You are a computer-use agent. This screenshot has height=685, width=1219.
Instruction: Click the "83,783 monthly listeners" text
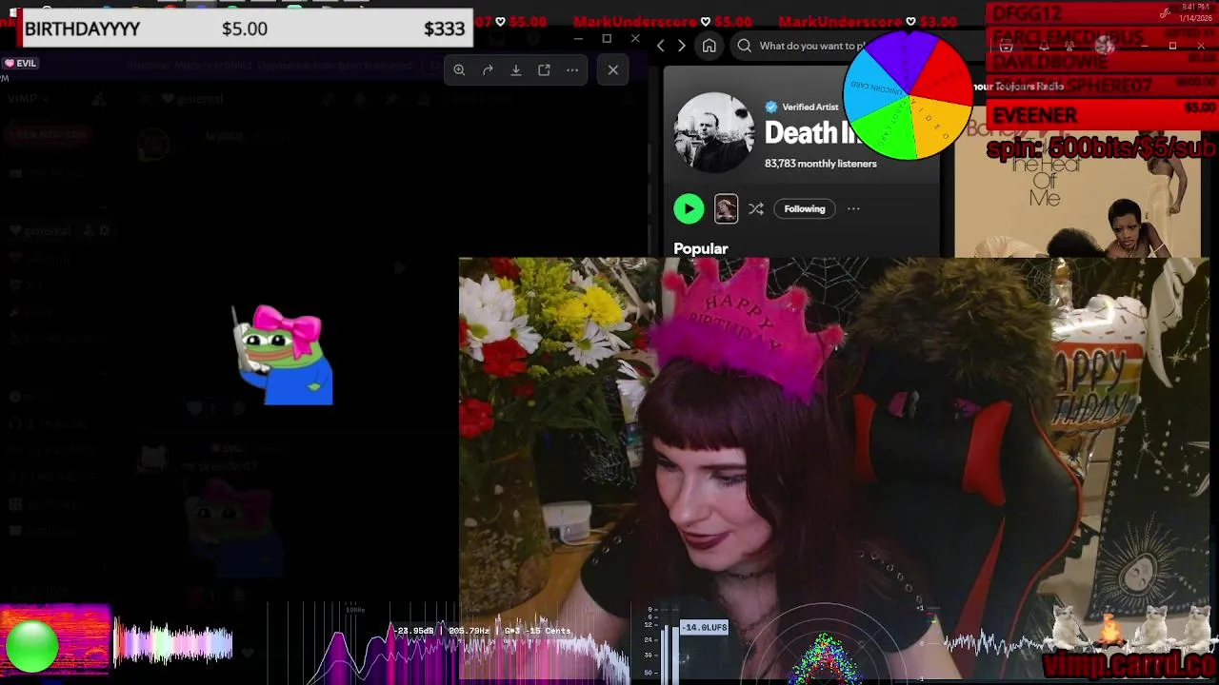coord(820,164)
